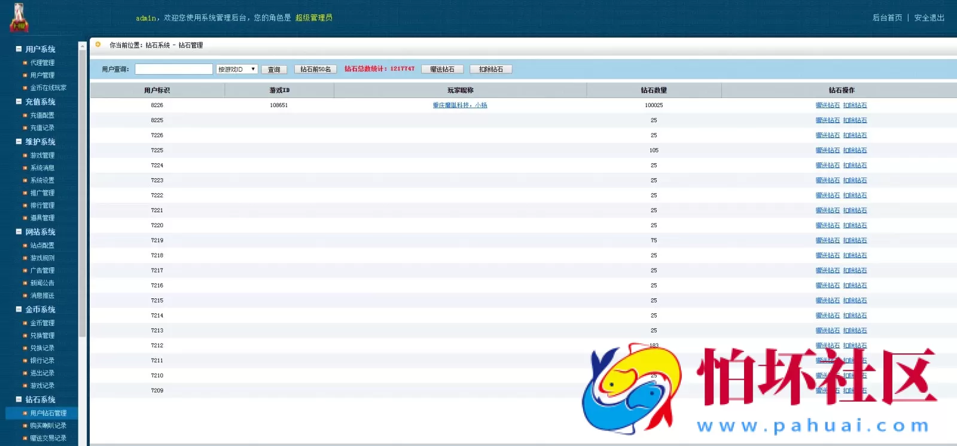Collapse the 维护系统 sidebar section

(19, 142)
